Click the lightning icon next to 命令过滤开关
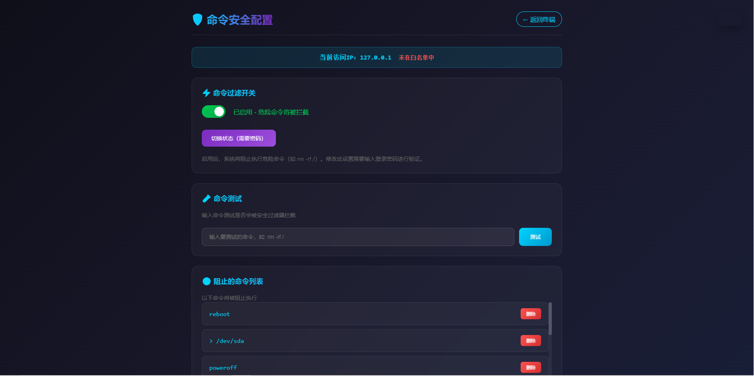 (206, 93)
